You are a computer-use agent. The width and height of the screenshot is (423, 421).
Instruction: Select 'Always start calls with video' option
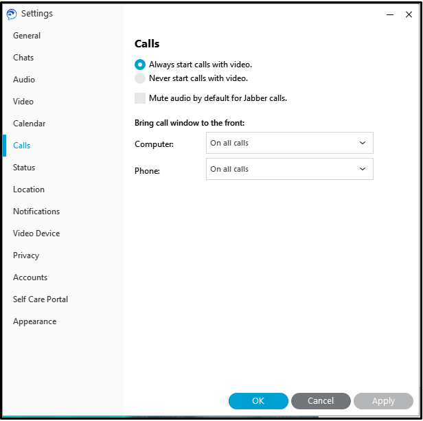[x=140, y=65]
